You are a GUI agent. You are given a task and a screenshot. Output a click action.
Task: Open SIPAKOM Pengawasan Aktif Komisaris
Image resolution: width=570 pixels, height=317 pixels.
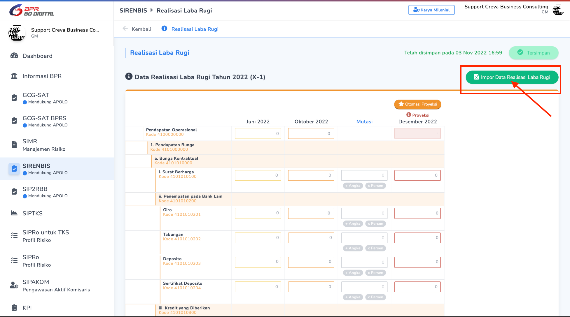(57, 286)
